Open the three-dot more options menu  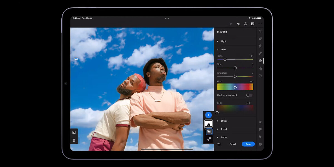(260, 24)
